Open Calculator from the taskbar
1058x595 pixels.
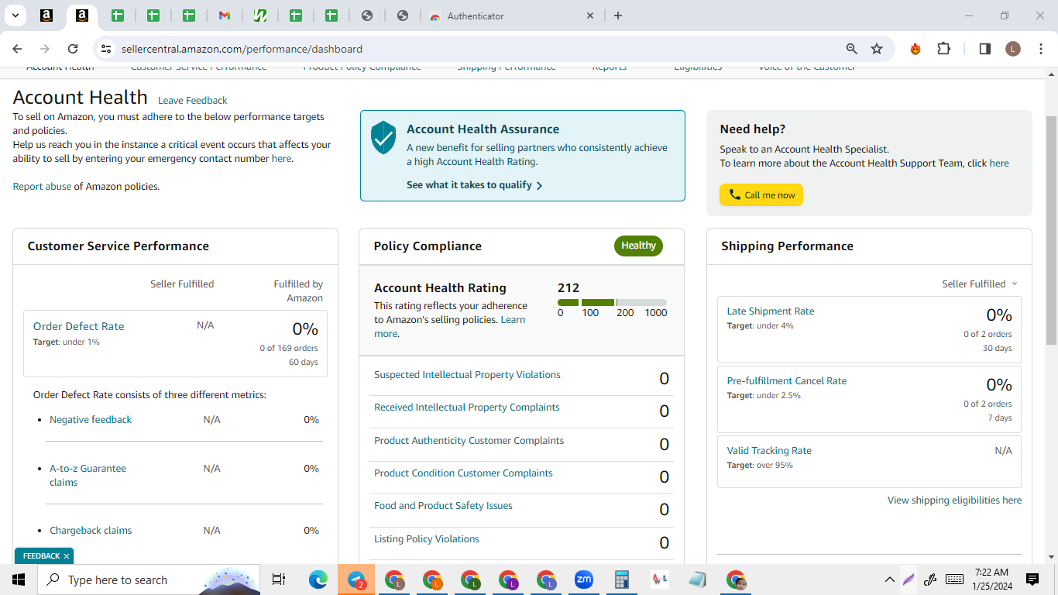point(621,580)
